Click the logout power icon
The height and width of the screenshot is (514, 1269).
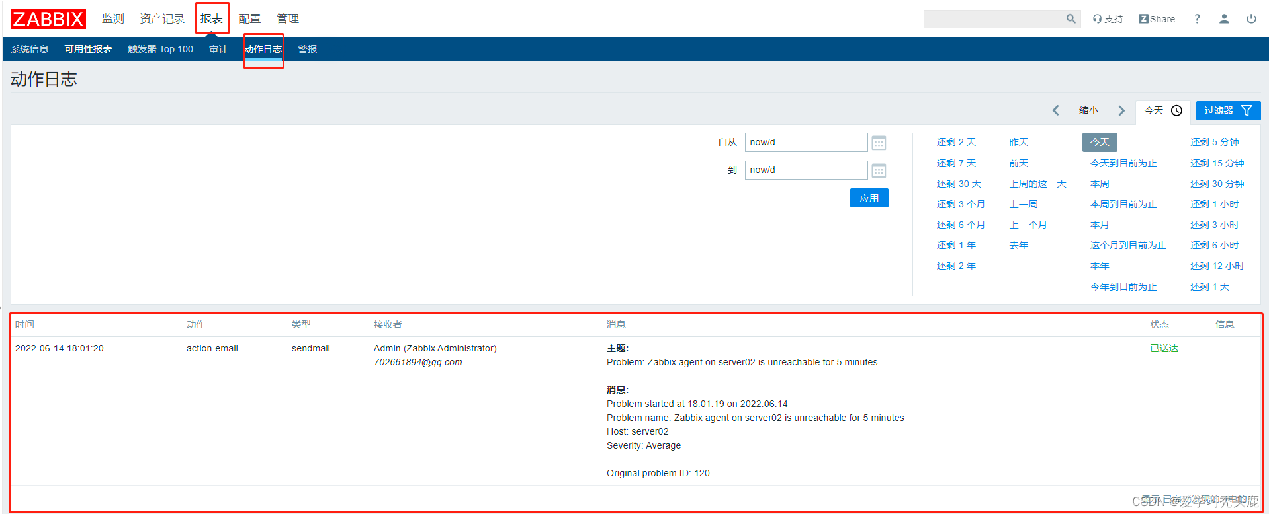pyautogui.click(x=1251, y=19)
